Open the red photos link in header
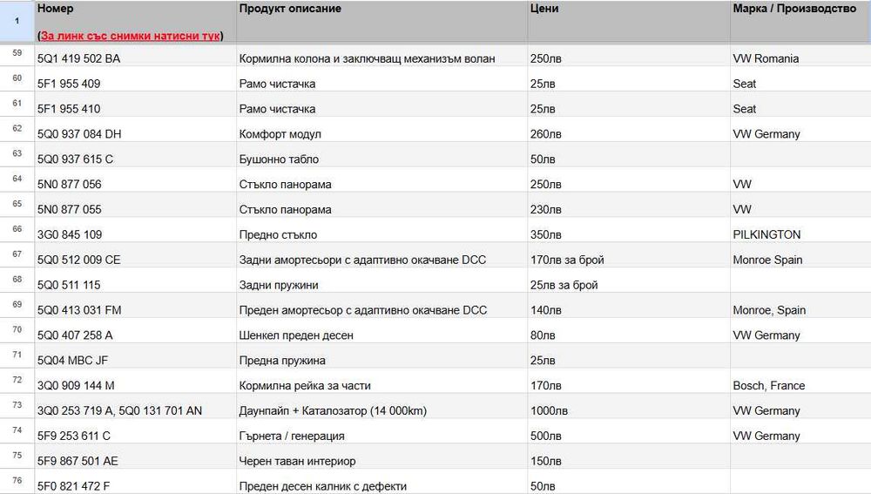 [131, 36]
